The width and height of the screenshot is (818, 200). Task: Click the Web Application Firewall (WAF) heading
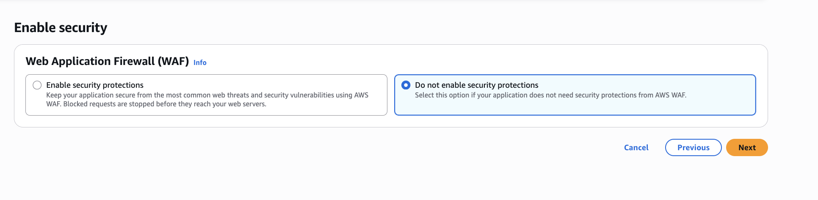click(x=107, y=62)
